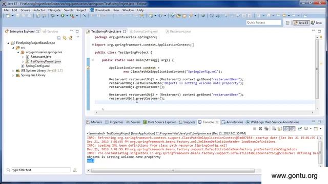Click the Pin Console icon
Screen dimensions: 328x184
(x=300, y=128)
